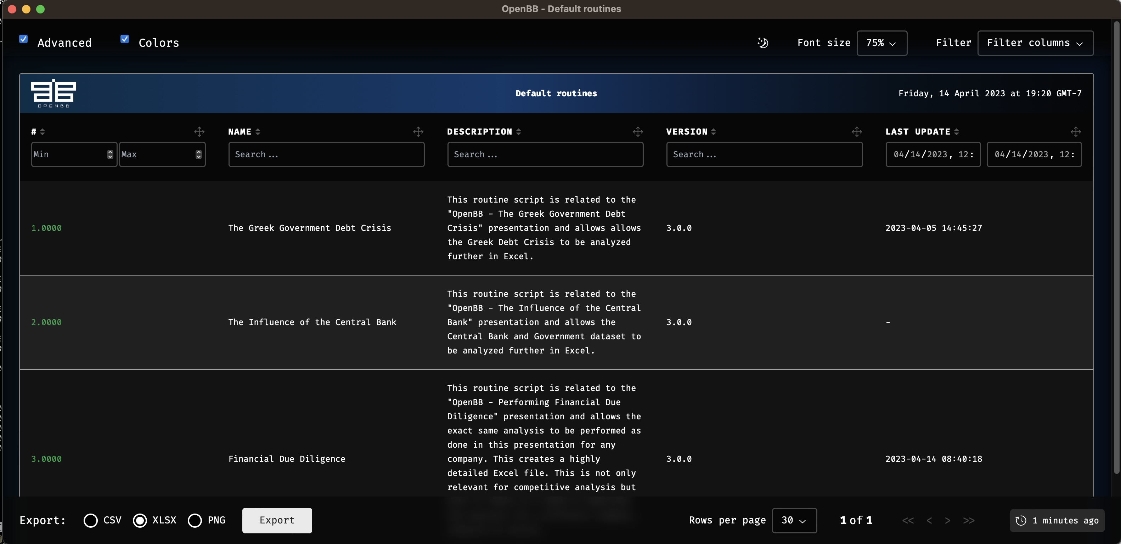The height and width of the screenshot is (544, 1121).
Task: Click version 3.0.0 in Central Bank row
Action: (679, 322)
